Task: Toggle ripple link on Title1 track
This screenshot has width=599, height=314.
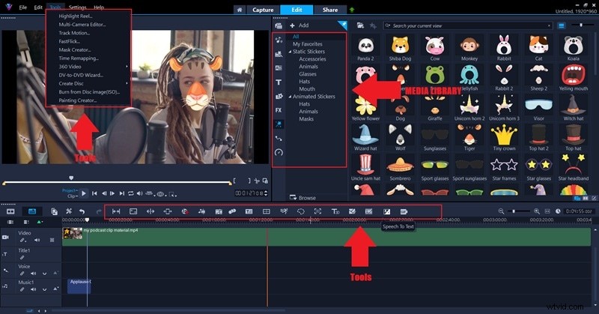Action: (x=22, y=258)
